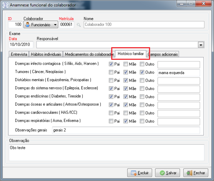Open the Funcionário collaborator type dropdown
This screenshot has width=214, height=181.
point(55,25)
